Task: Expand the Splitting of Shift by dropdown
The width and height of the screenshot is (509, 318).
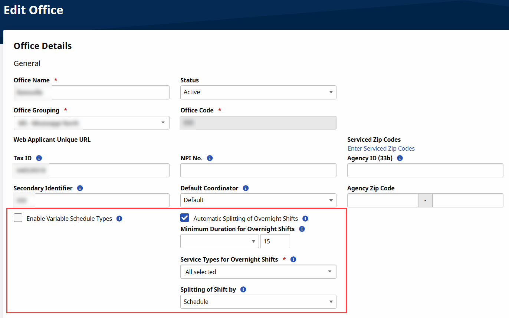Action: (x=258, y=302)
